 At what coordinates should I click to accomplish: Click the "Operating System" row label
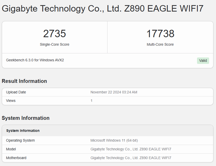coord(20,141)
